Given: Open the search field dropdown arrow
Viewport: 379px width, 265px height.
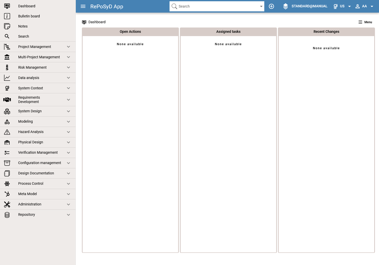Looking at the screenshot, I should [261, 6].
